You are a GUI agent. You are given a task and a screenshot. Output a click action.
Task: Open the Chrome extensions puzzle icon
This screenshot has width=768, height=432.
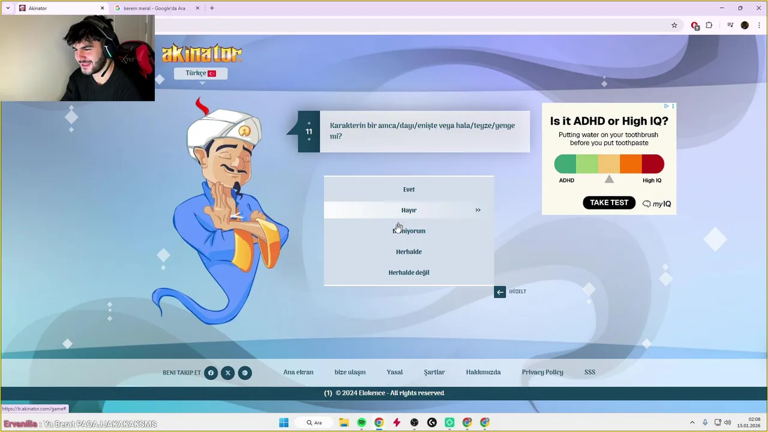(x=709, y=25)
